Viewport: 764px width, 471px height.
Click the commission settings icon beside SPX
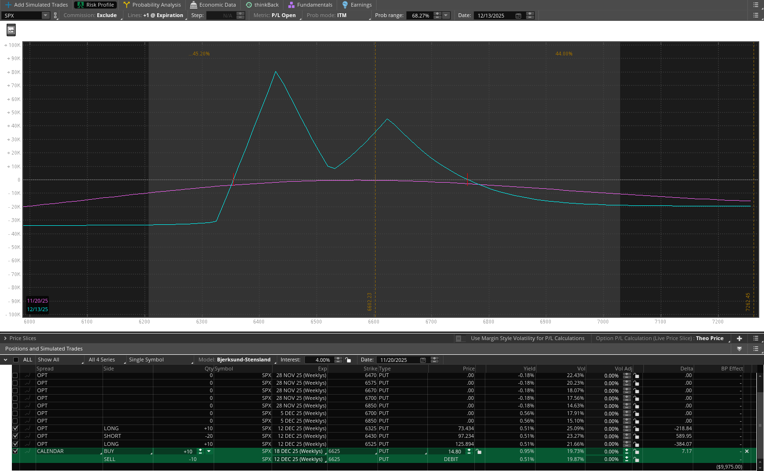[x=55, y=16]
